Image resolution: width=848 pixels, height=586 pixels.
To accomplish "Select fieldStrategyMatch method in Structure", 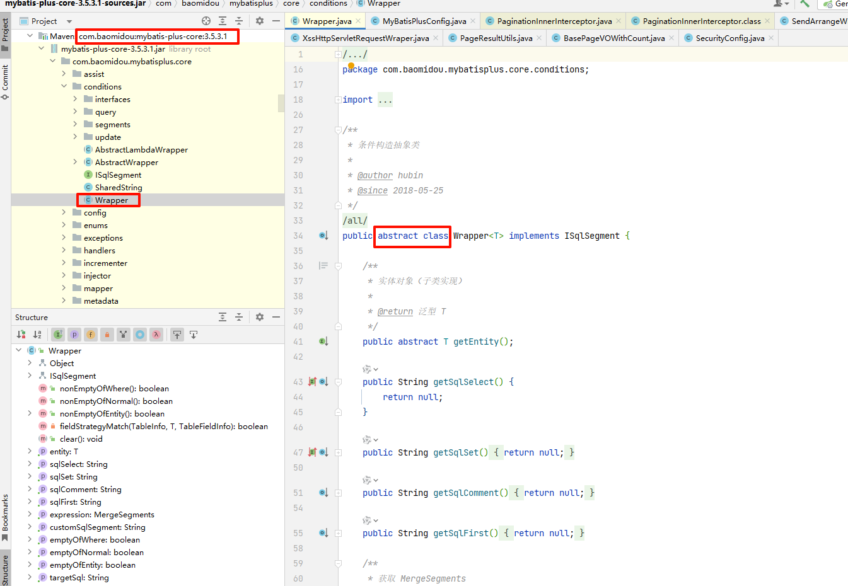I will tap(164, 426).
